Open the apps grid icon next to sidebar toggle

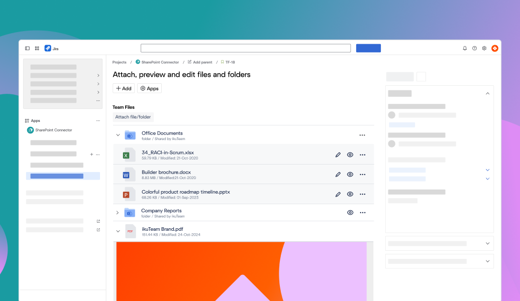coord(37,48)
